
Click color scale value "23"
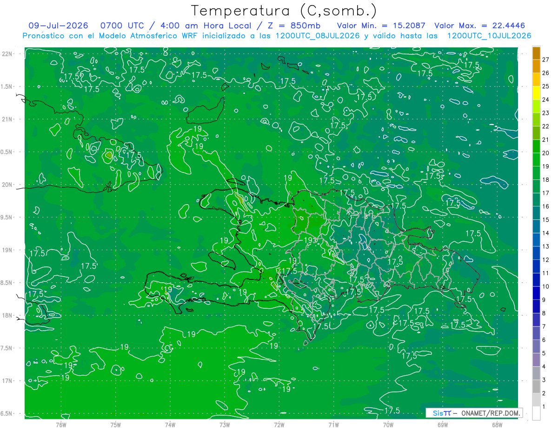(546, 113)
